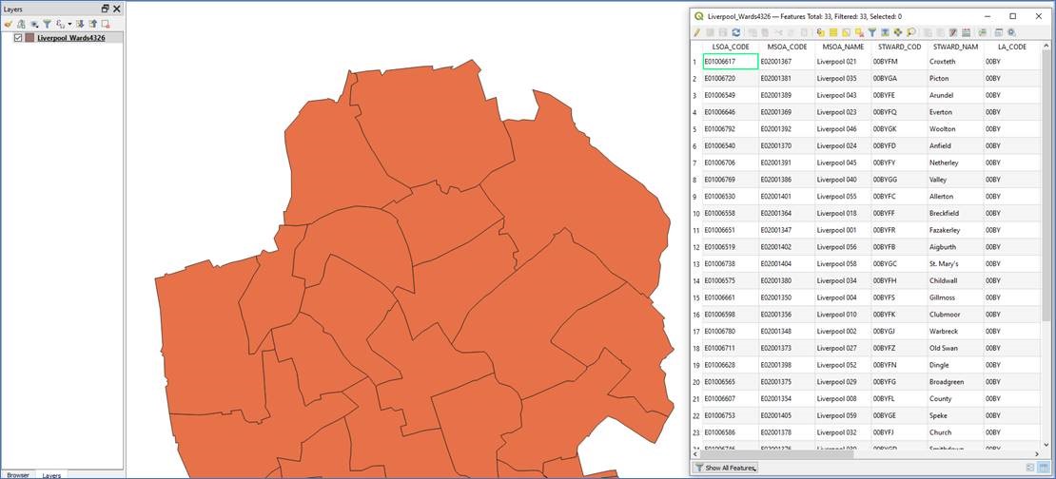Open Show All Features filter dropdown
This screenshot has height=479, width=1056.
click(725, 468)
